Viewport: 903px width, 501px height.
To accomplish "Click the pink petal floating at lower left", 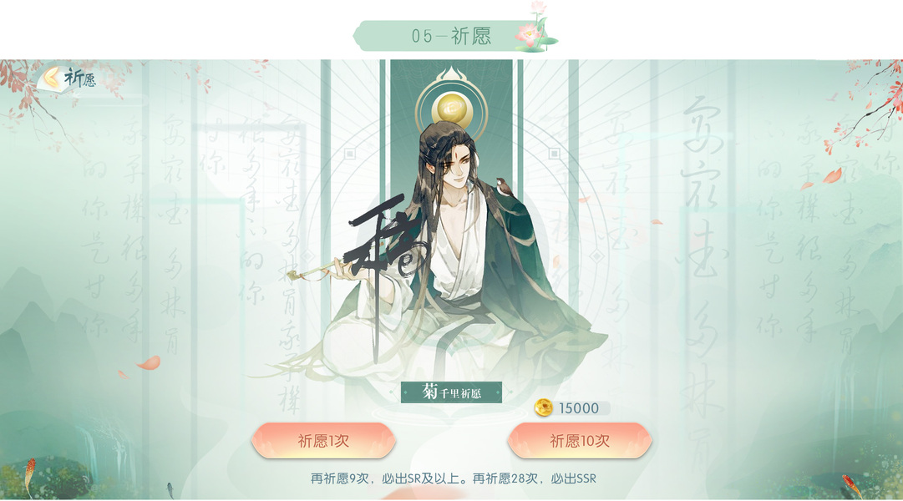I will pos(149,362).
